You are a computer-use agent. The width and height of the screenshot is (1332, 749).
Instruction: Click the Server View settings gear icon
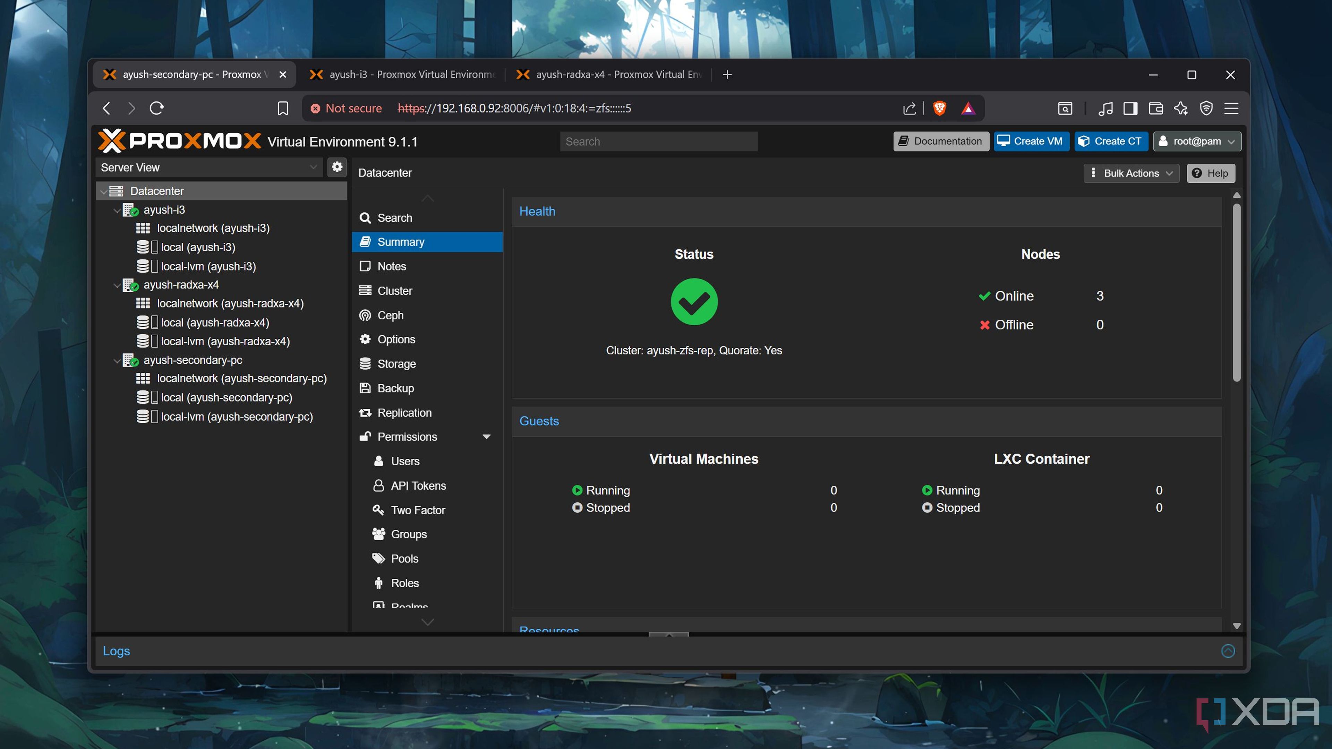337,167
